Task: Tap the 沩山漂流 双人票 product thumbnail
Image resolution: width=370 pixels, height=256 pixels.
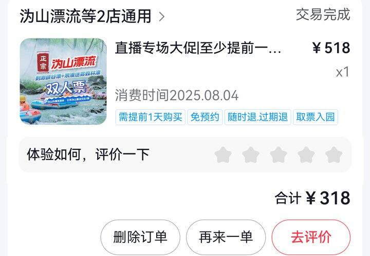Action: pos(63,81)
